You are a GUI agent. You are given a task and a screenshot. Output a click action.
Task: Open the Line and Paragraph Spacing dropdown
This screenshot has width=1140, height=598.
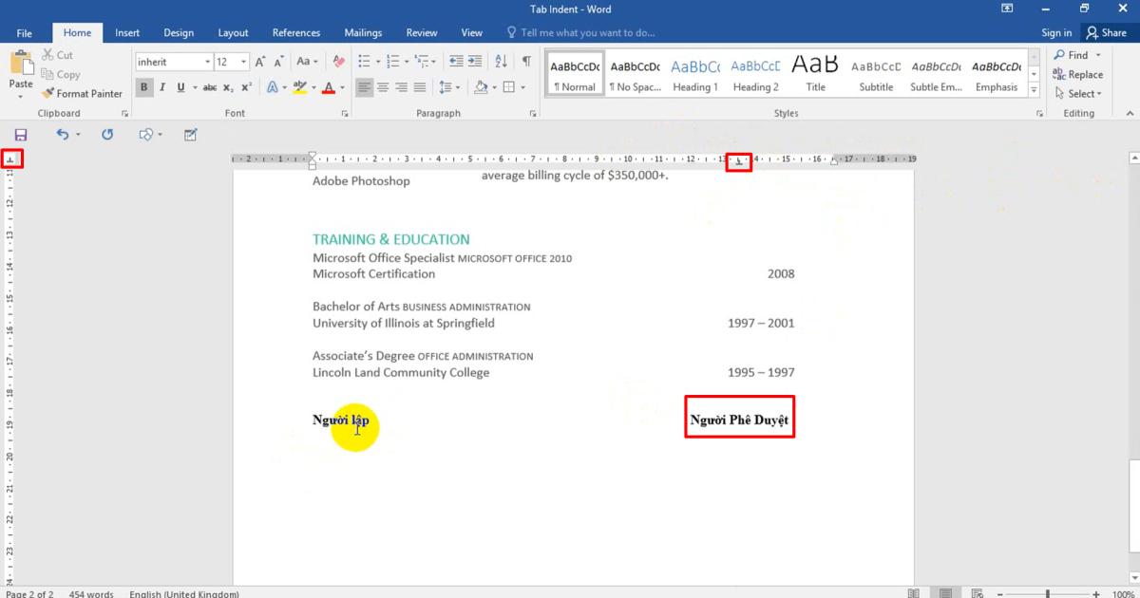click(x=447, y=87)
